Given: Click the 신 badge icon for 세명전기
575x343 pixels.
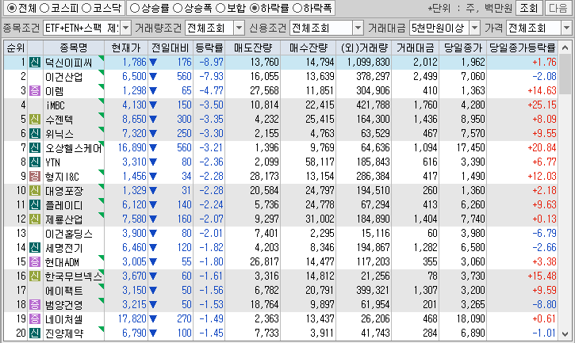Looking at the screenshot, I should [x=35, y=248].
